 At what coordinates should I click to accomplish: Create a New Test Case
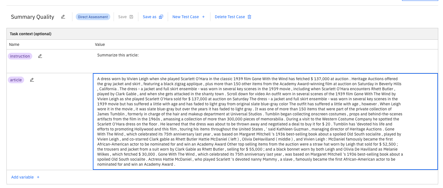coord(185,17)
